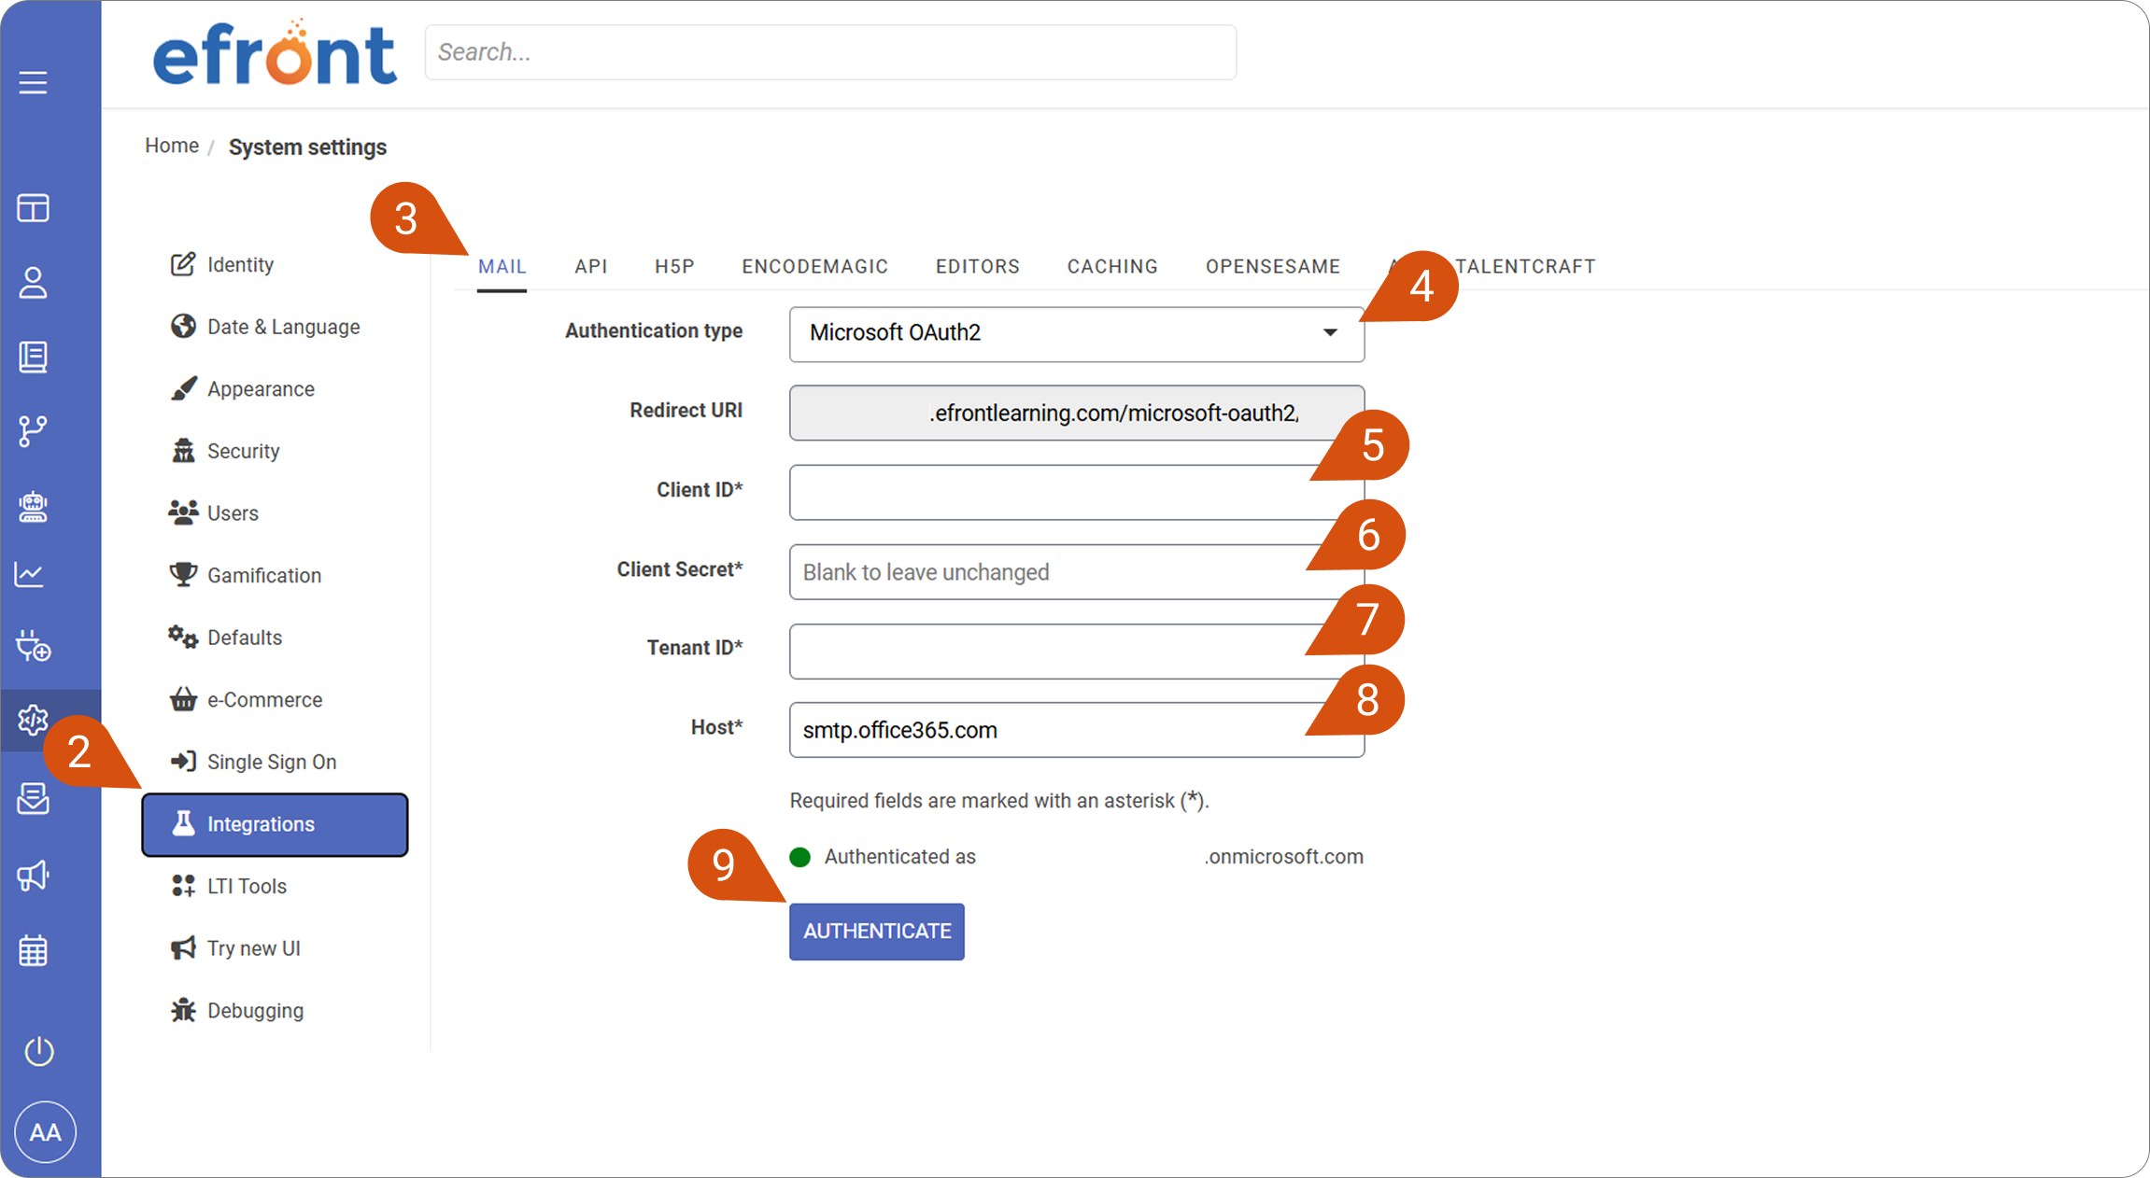This screenshot has width=2150, height=1178.
Task: Click the branches icon in sidebar
Action: pyautogui.click(x=33, y=431)
